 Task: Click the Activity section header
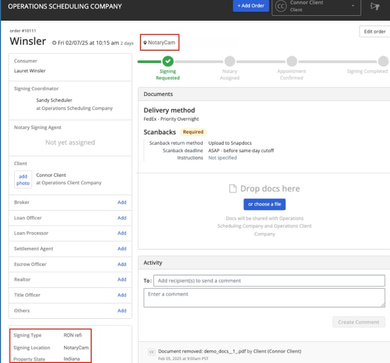(264, 263)
